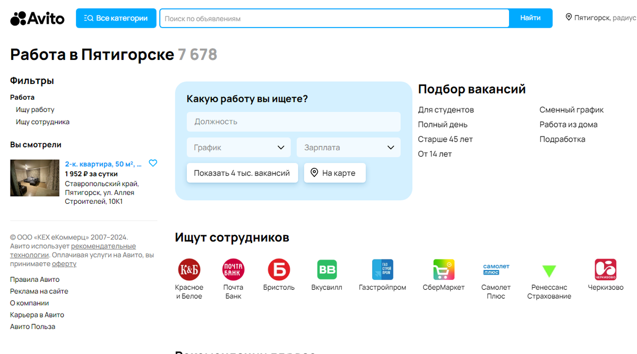This screenshot has height=354, width=637.
Task: Open Для студентов vacancy selection
Action: (446, 110)
